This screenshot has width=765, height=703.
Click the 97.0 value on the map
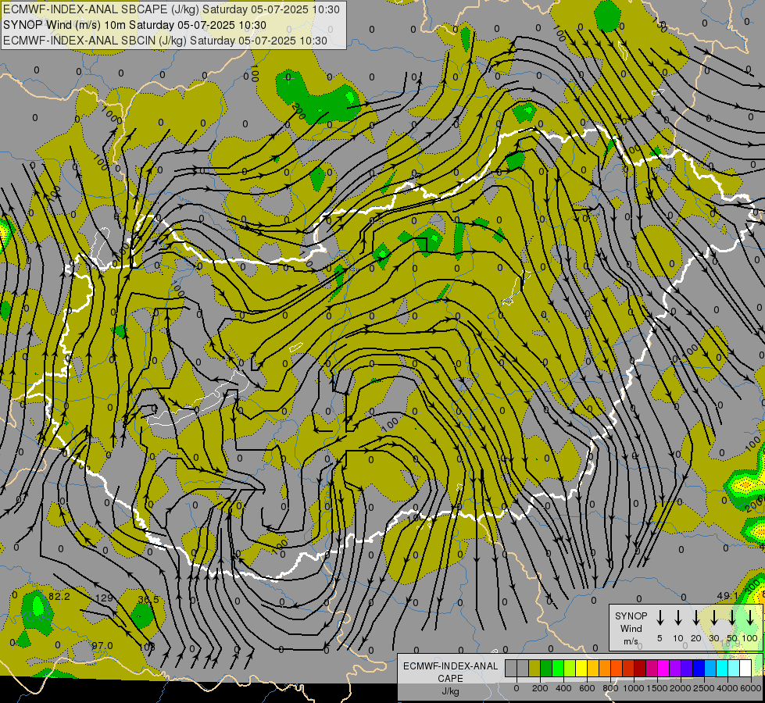point(102,646)
